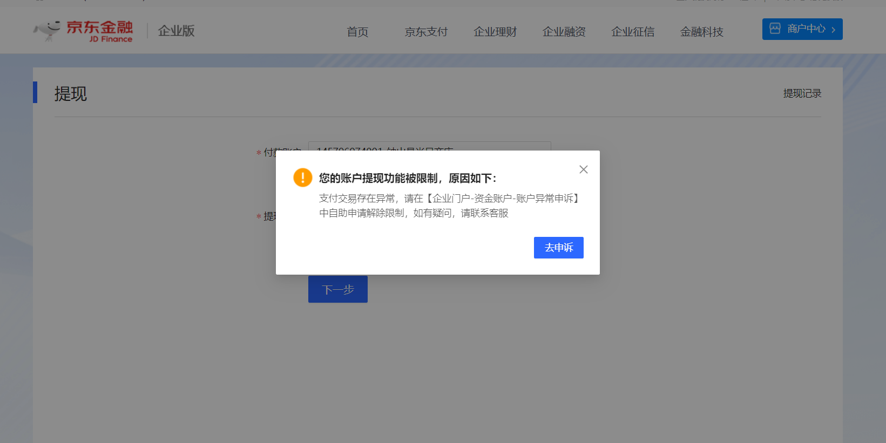This screenshot has height=443, width=886.
Task: Open the 京东支付 navigation menu
Action: 426,32
